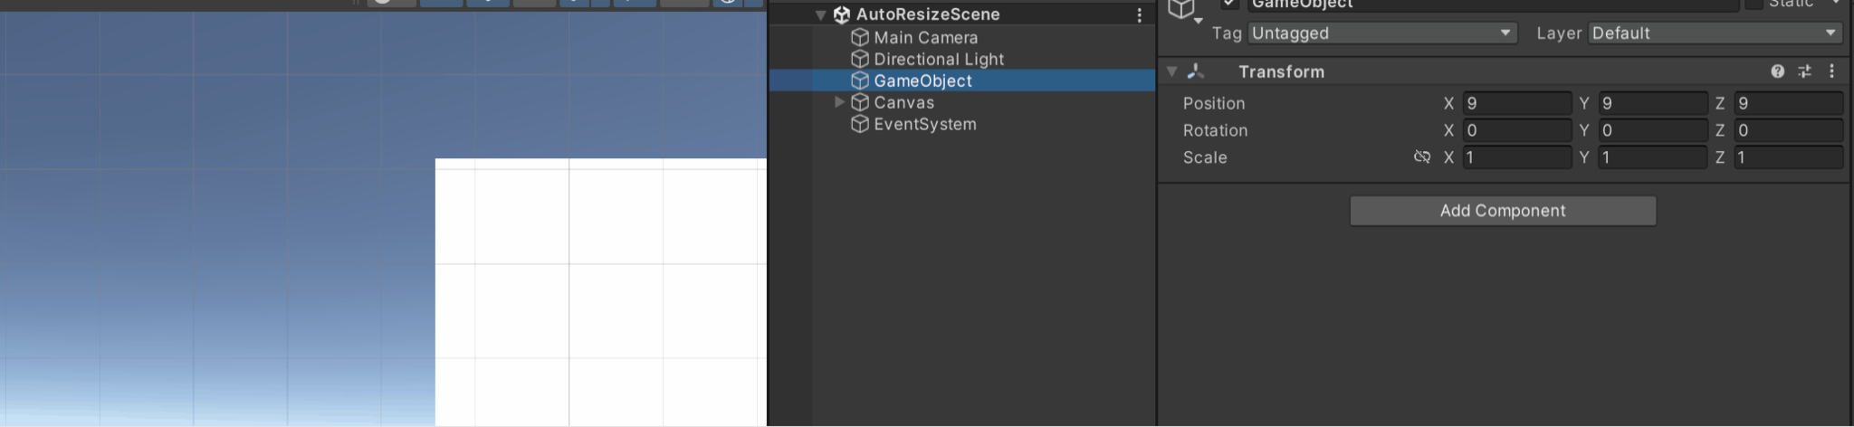
Task: Open the Transform component three-dot menu
Action: pos(1831,71)
